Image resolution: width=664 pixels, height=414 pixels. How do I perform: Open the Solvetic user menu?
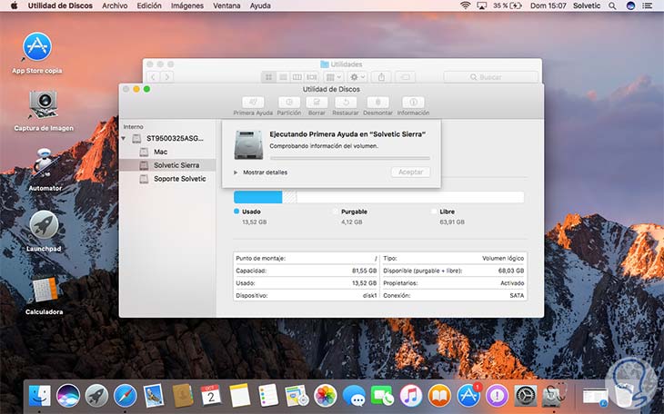587,5
